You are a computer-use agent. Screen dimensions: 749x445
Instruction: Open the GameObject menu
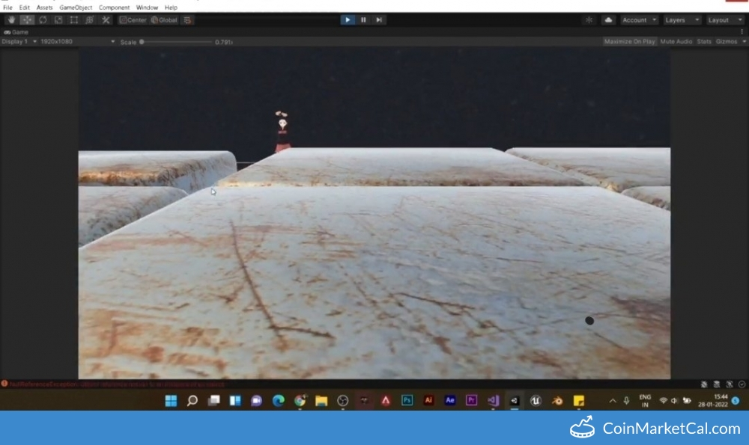pyautogui.click(x=76, y=7)
